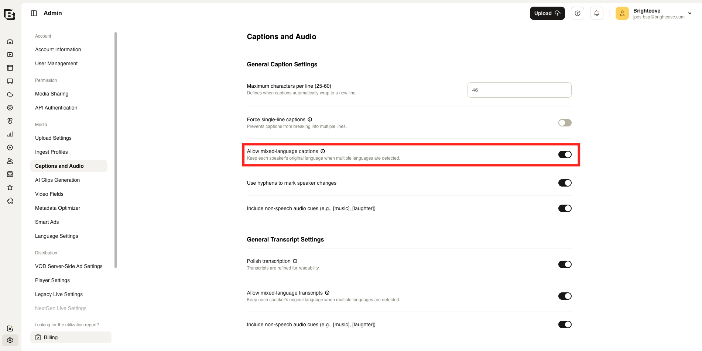The width and height of the screenshot is (702, 351).
Task: Open the settings gear icon at bottom
Action: pyautogui.click(x=10, y=340)
